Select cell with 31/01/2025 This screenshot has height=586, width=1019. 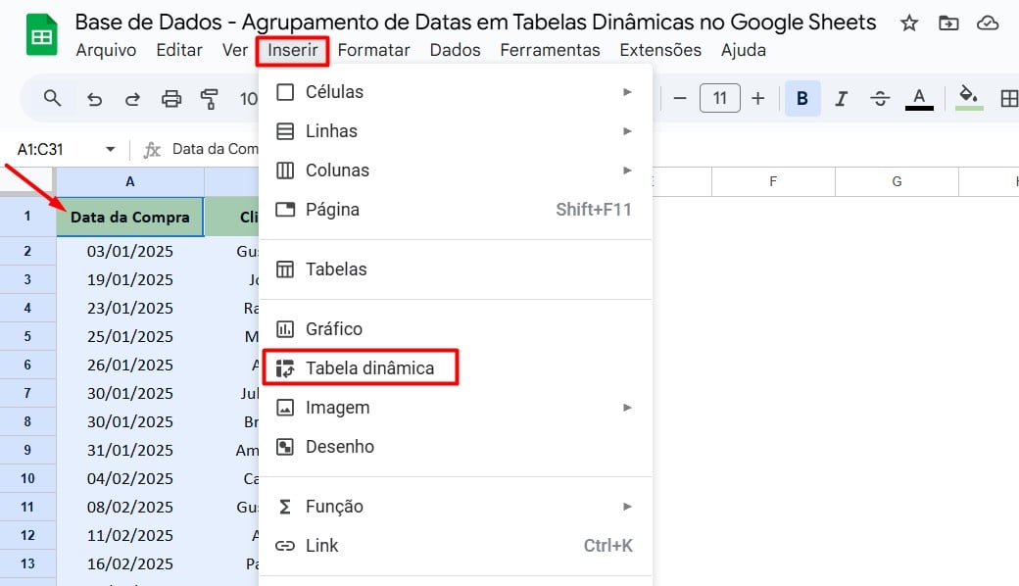[x=130, y=450]
